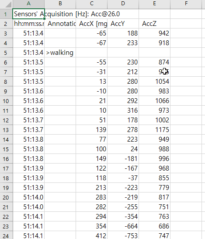Click cell containing 'Sensors' Acquisition' text

click(x=28, y=14)
